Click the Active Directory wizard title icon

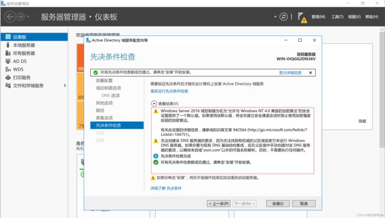[x=88, y=40]
